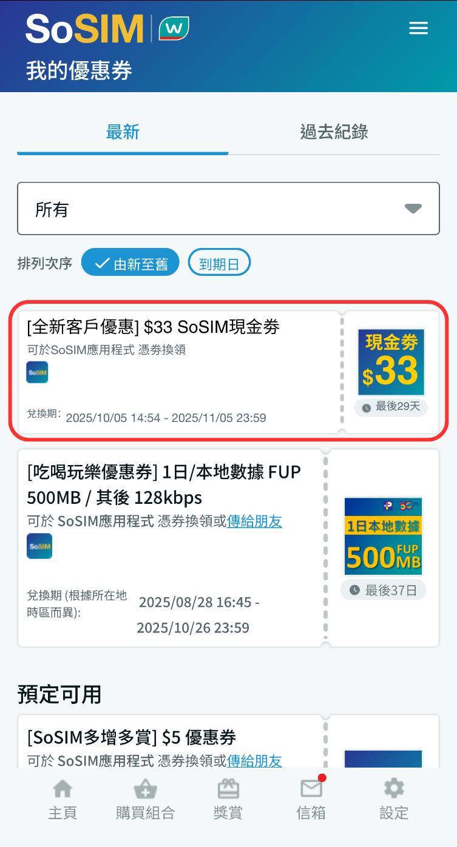
Task: Open the 1日本地數據 500MB coupon image
Action: tap(383, 536)
